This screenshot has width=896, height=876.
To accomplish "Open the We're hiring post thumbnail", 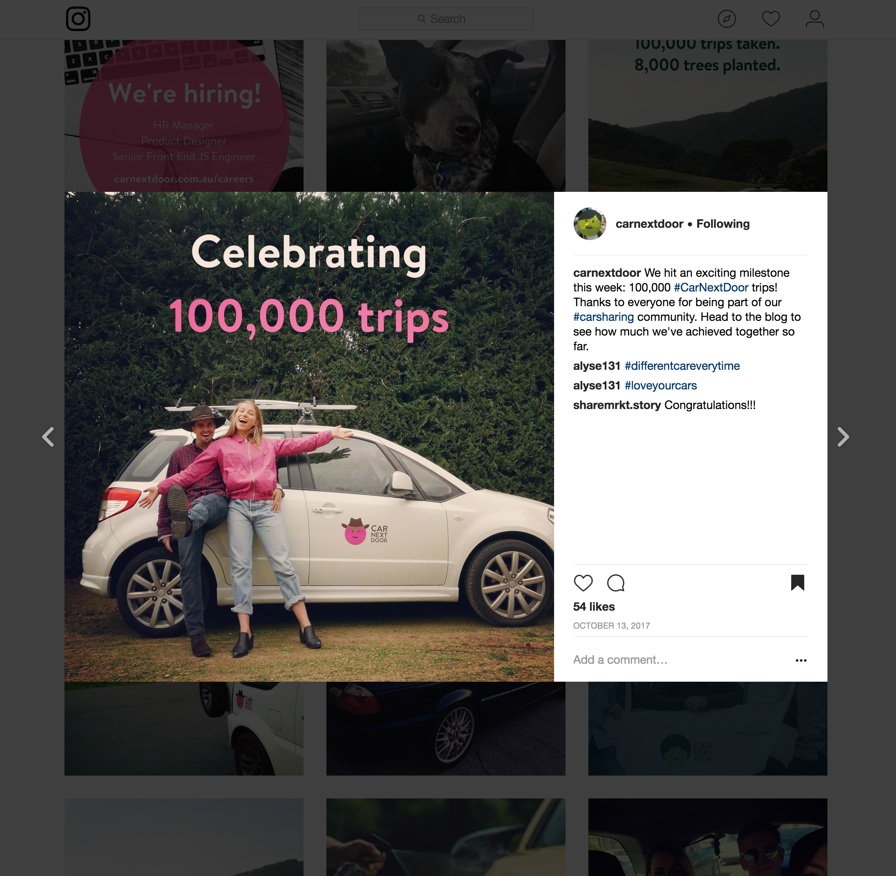I will point(184,116).
